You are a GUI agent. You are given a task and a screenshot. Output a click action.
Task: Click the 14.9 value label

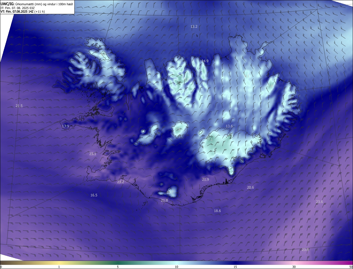pyautogui.click(x=205, y=61)
